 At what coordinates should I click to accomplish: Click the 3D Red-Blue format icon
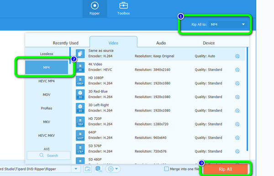(x=80, y=94)
